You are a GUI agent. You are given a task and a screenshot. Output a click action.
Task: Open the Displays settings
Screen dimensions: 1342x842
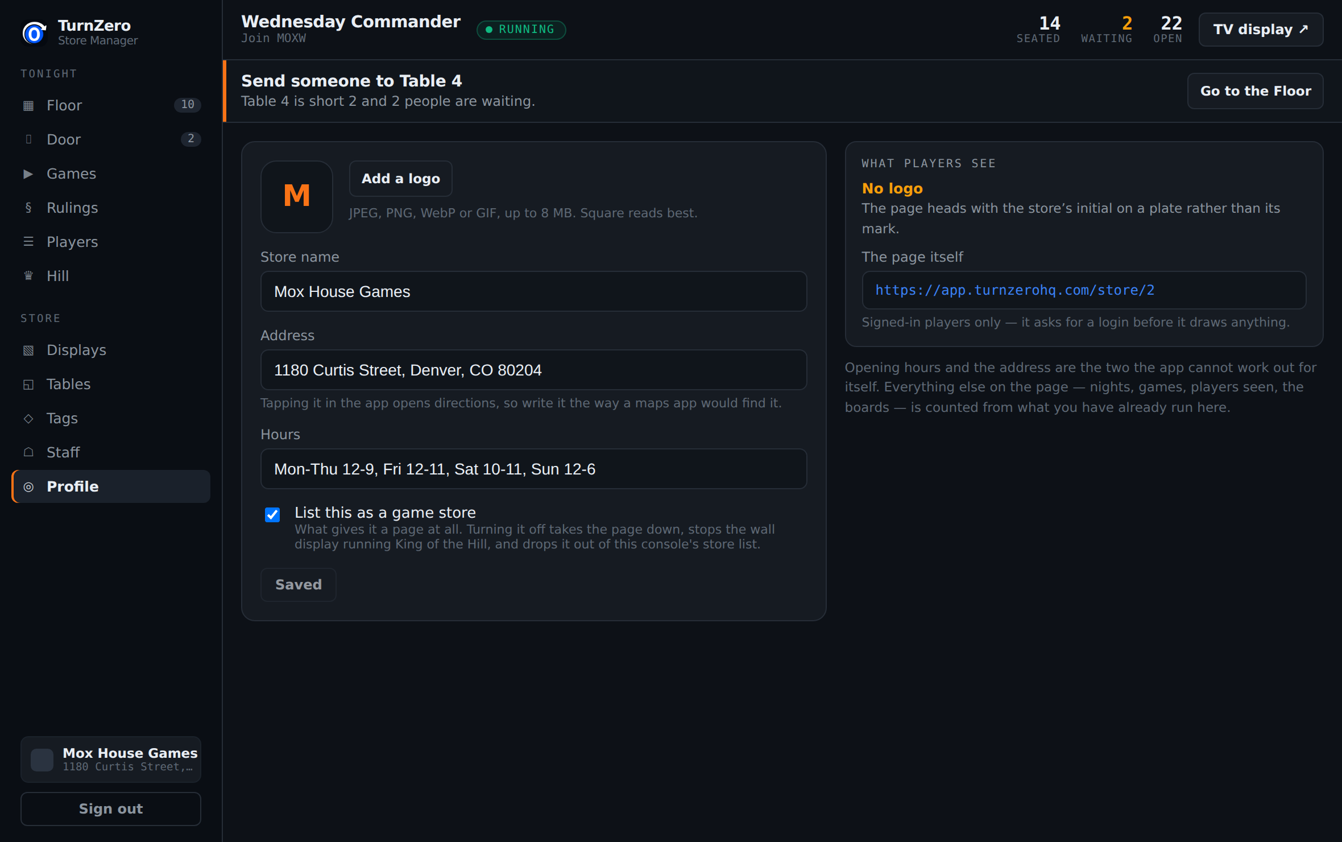(111, 350)
